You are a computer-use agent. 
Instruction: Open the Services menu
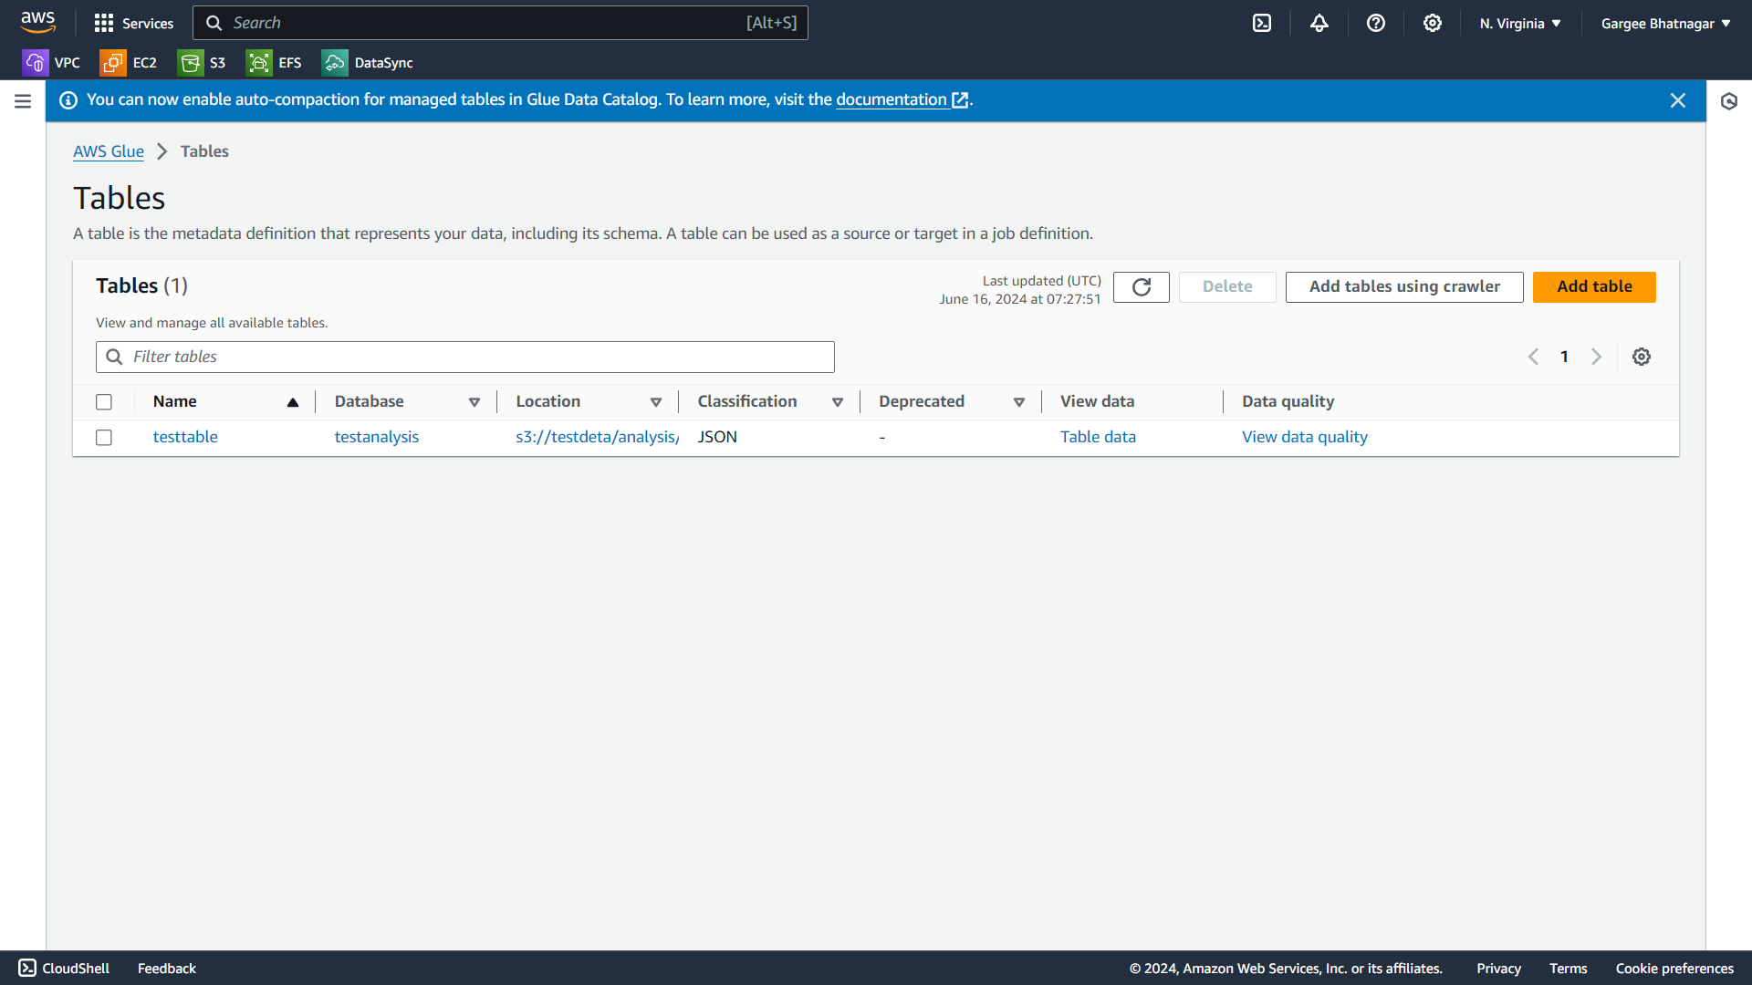[134, 24]
